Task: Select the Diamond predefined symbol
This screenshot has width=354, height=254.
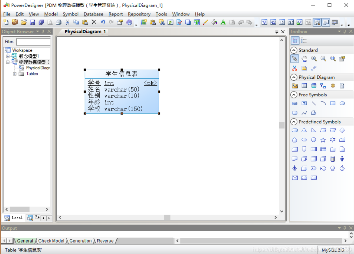Action: 342,130
